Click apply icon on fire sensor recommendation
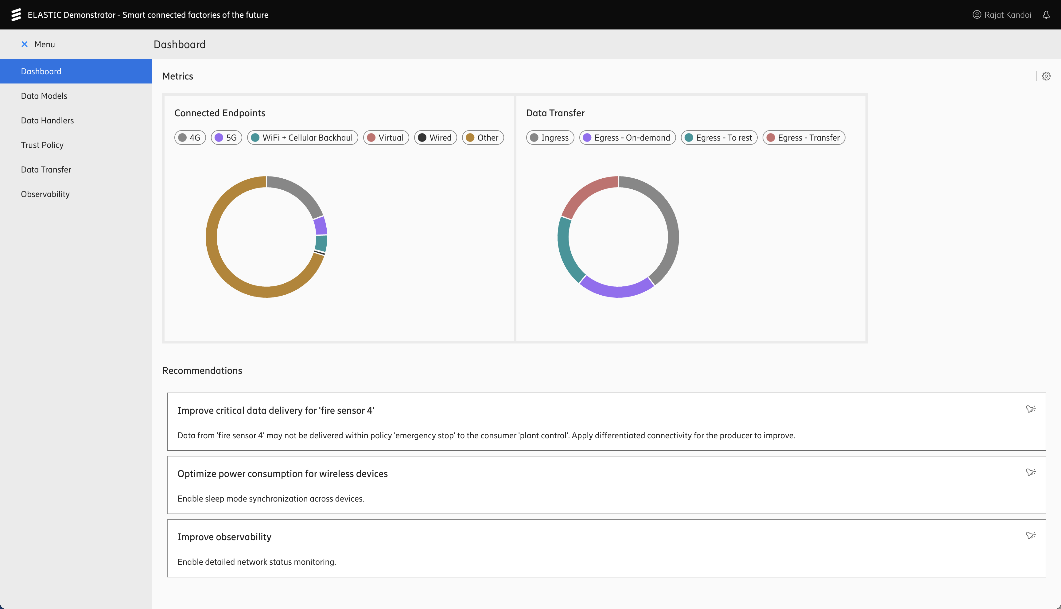 1031,409
